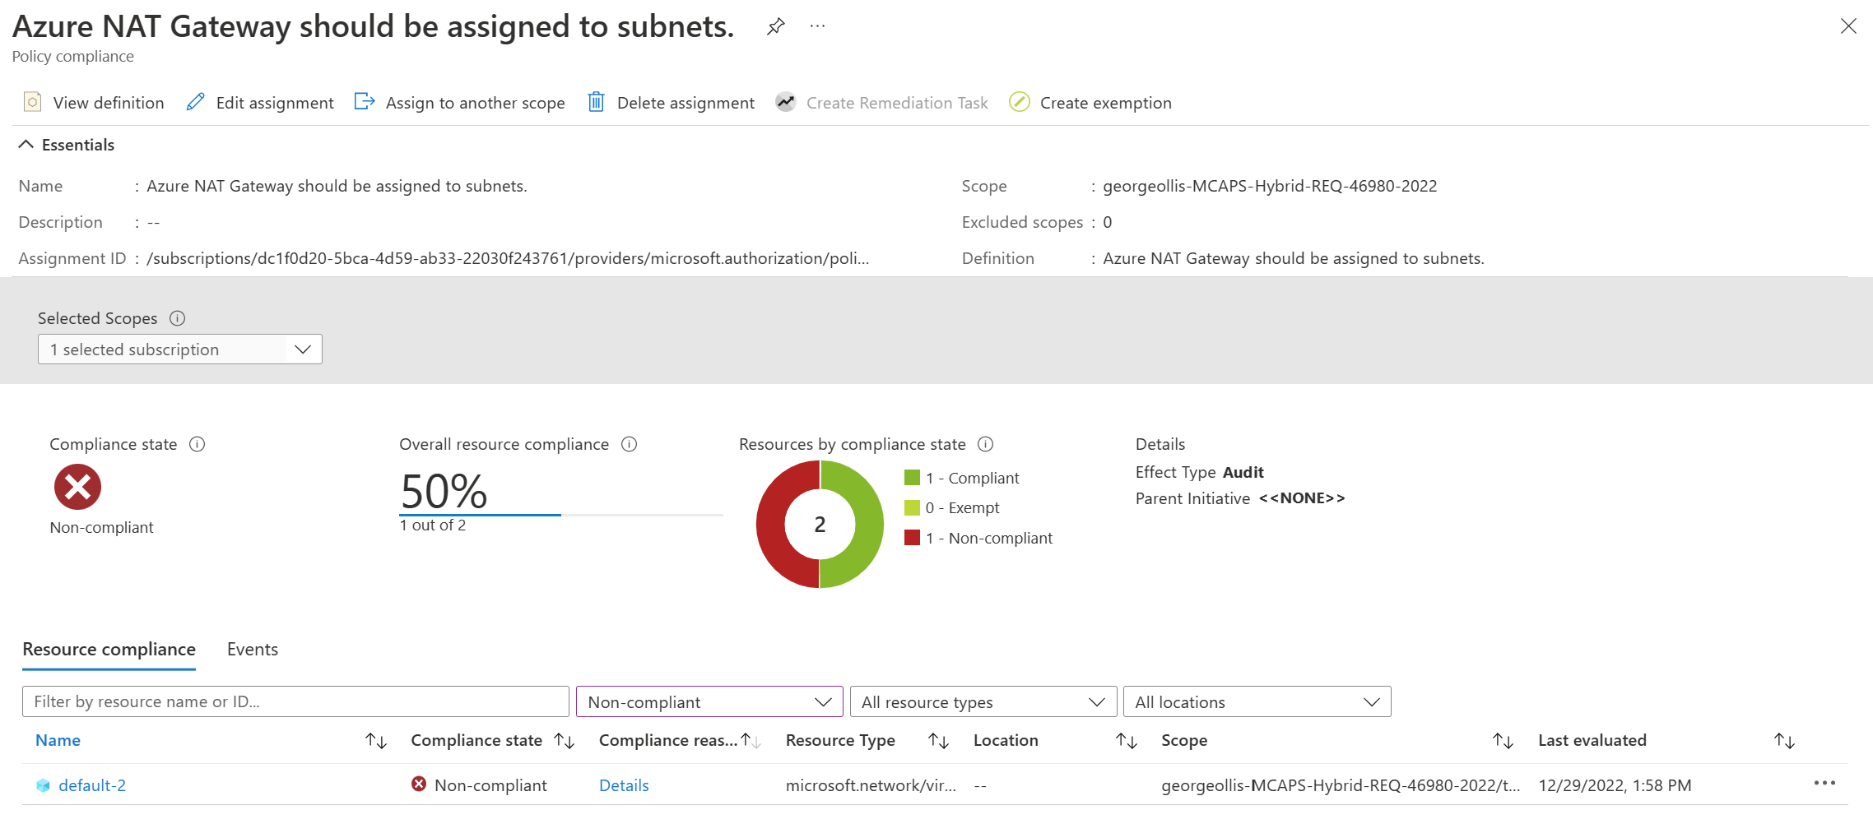Switch to the Events tab

(x=252, y=650)
